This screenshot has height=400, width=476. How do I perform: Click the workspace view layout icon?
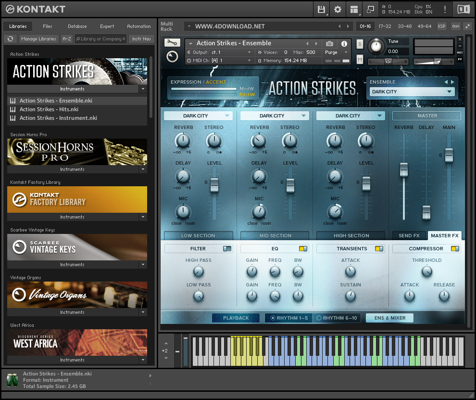point(354,9)
